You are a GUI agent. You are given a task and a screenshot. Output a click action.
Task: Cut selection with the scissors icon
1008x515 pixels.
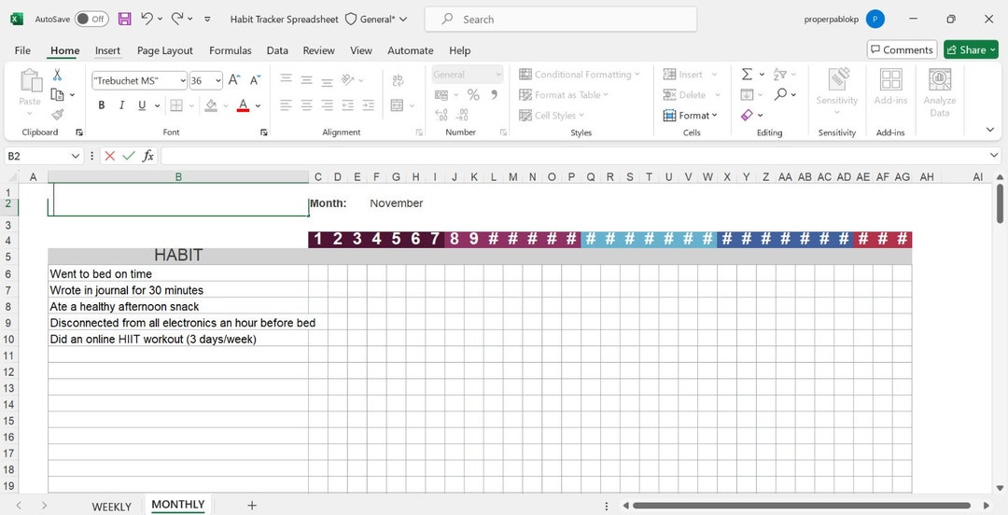(57, 75)
